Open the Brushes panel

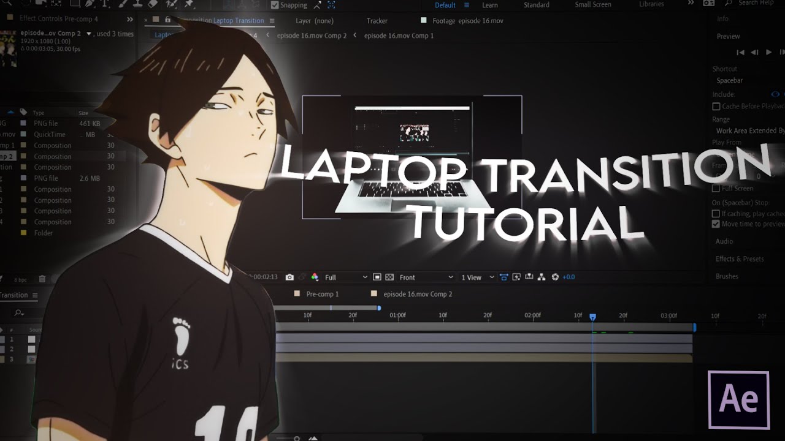click(x=727, y=276)
